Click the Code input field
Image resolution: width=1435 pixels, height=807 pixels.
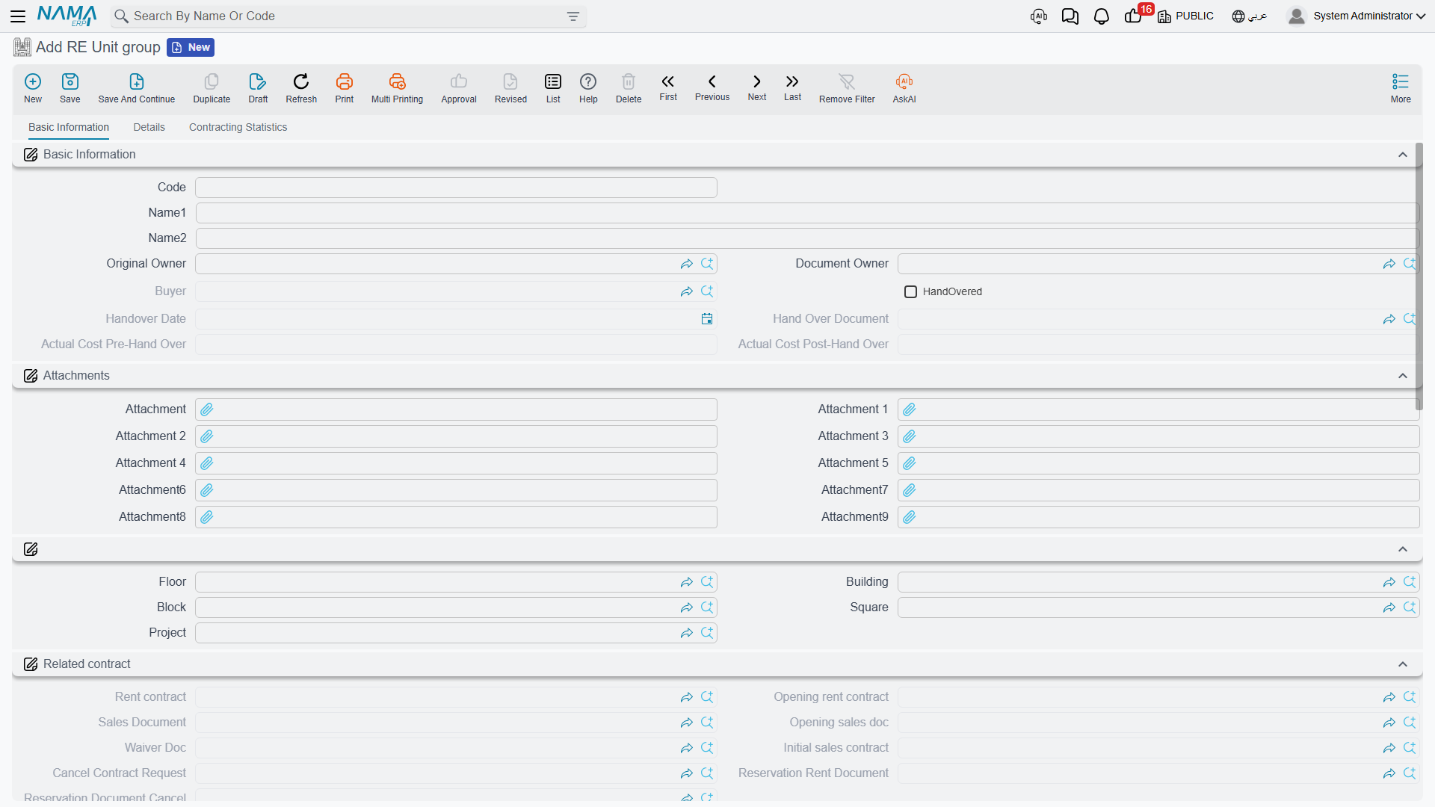(456, 188)
